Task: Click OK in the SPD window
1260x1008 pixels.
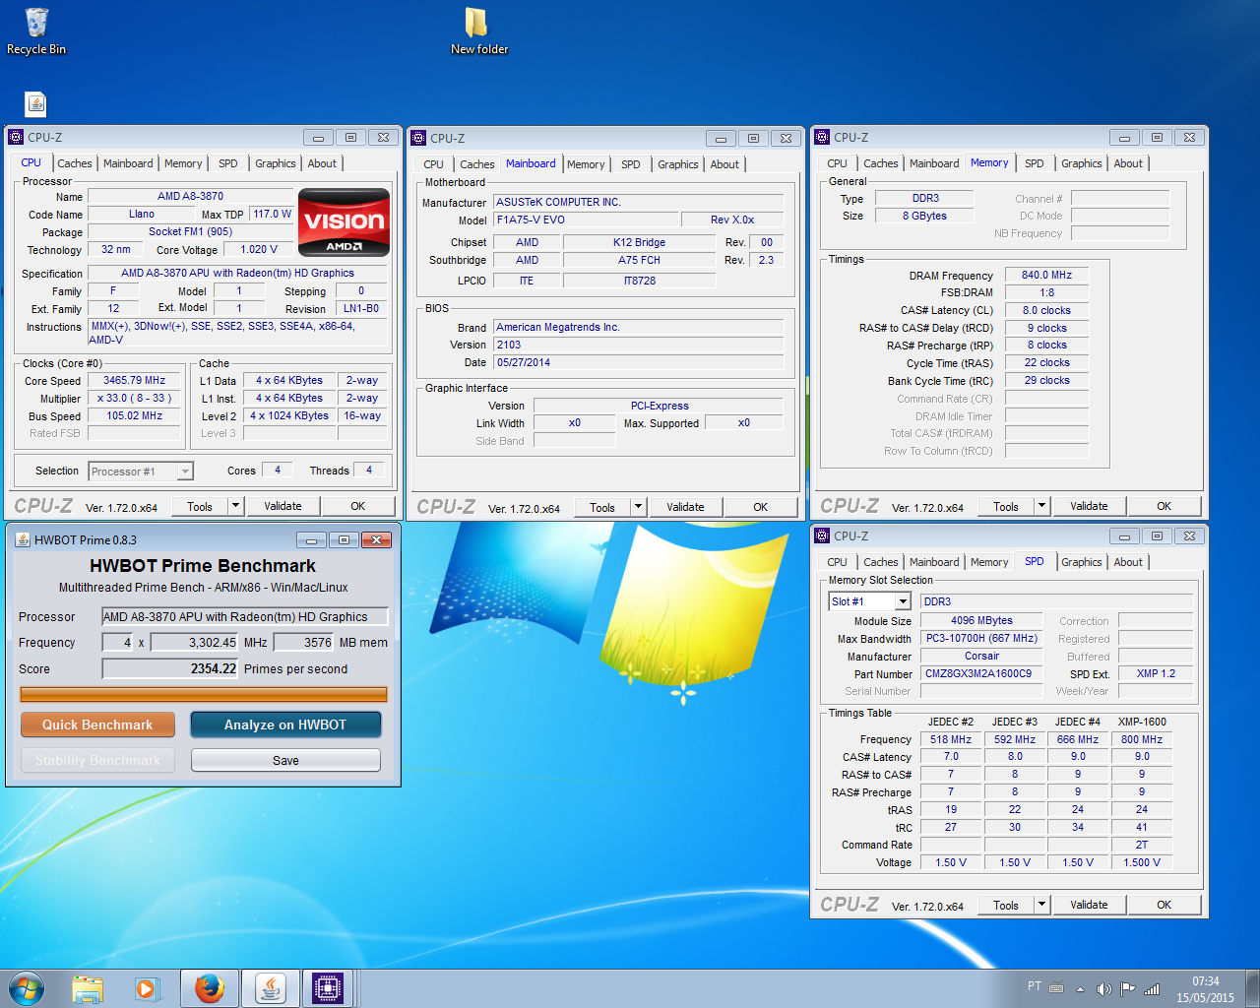Action: (x=1165, y=905)
